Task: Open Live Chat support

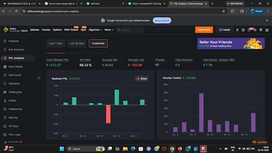Action: [x=260, y=142]
